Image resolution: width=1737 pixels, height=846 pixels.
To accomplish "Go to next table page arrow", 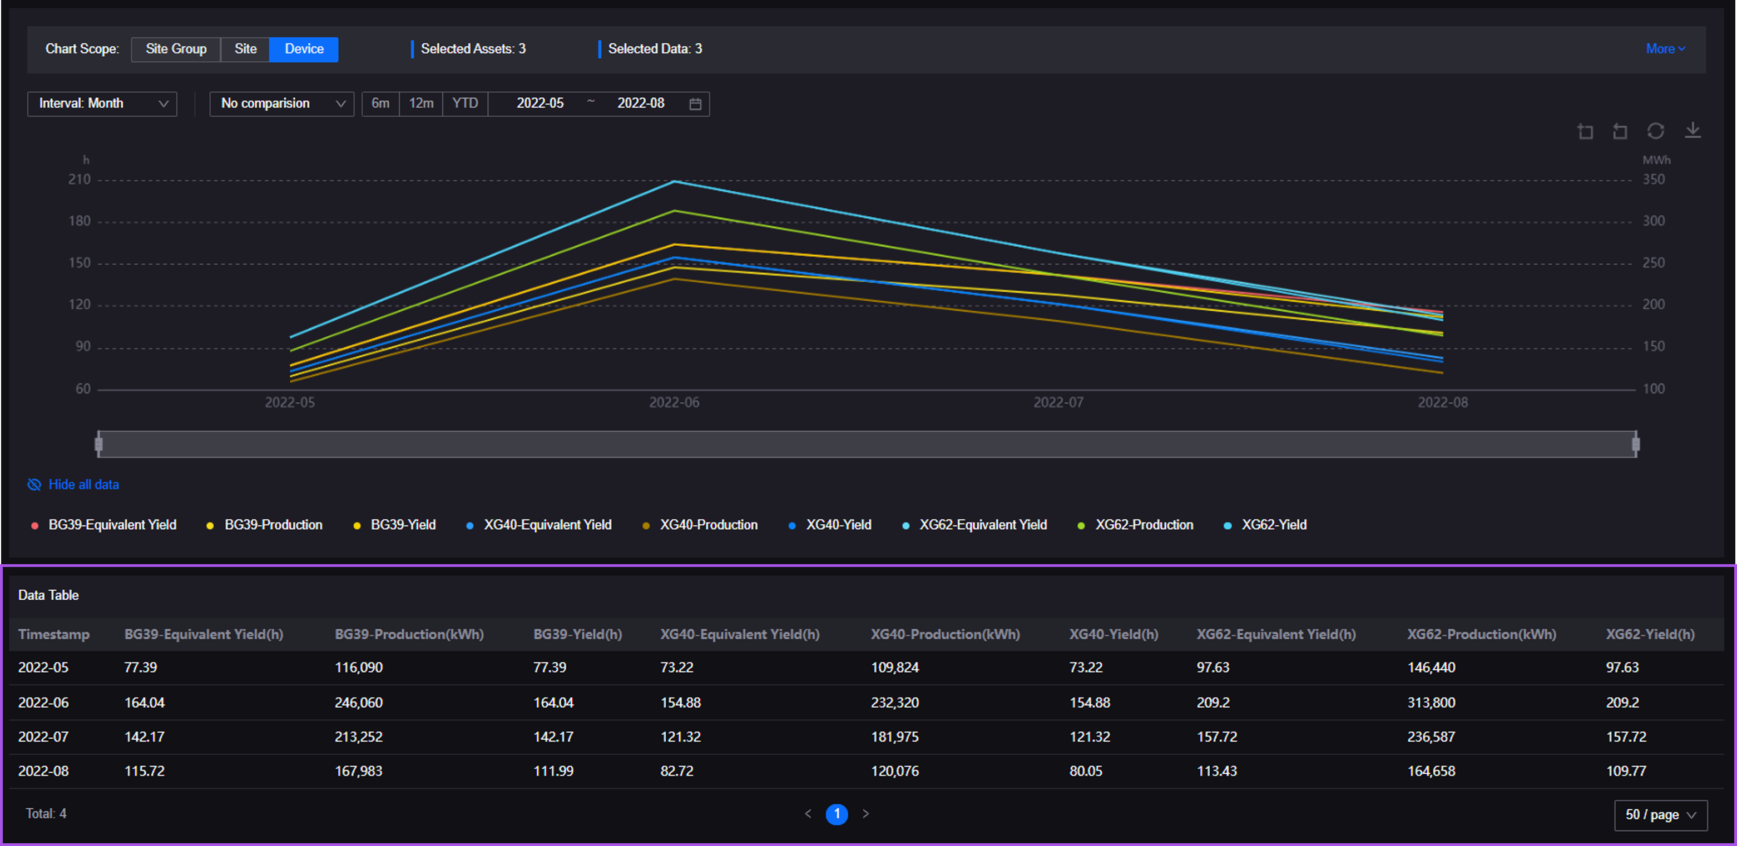I will click(x=866, y=814).
